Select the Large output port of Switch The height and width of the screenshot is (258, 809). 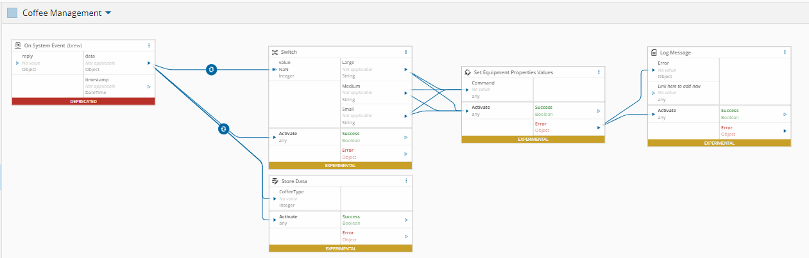click(x=405, y=69)
